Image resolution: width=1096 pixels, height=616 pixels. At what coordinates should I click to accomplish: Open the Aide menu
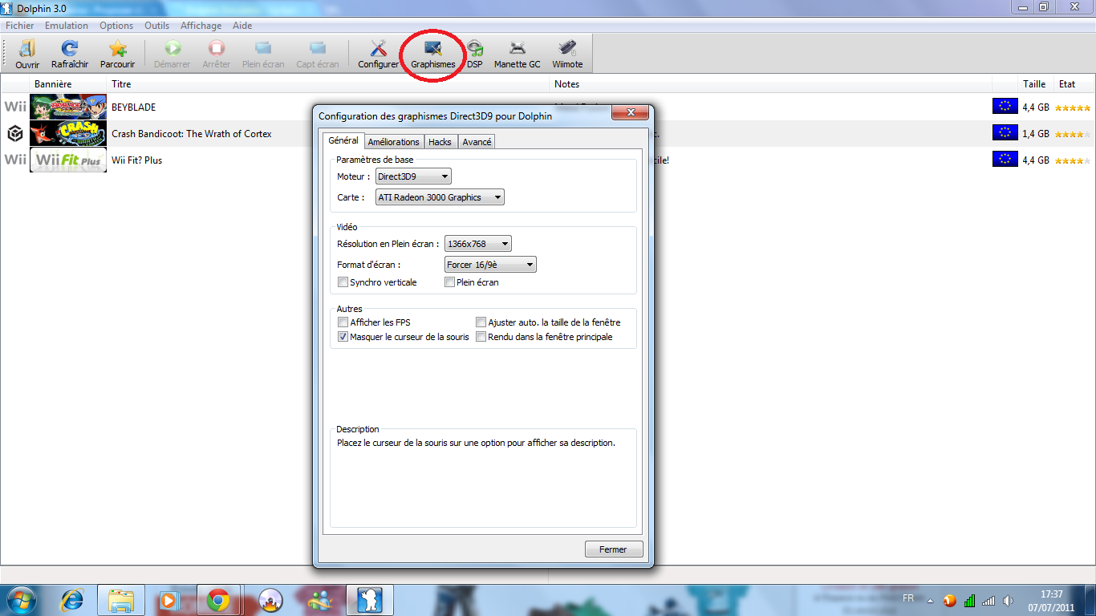click(242, 26)
